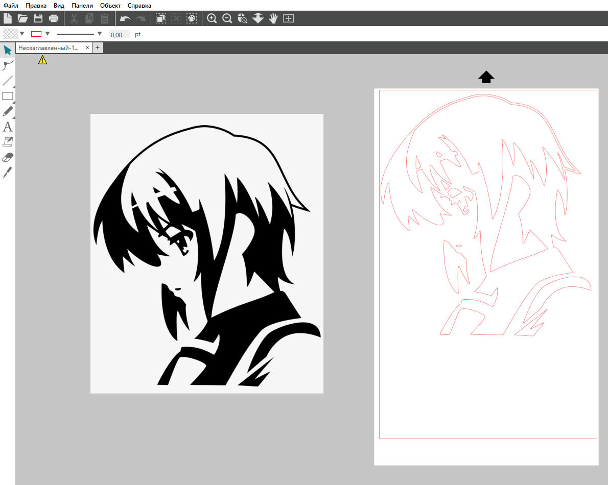This screenshot has height=485, width=608.
Task: Click the red stroke color swatch
Action: [x=36, y=34]
